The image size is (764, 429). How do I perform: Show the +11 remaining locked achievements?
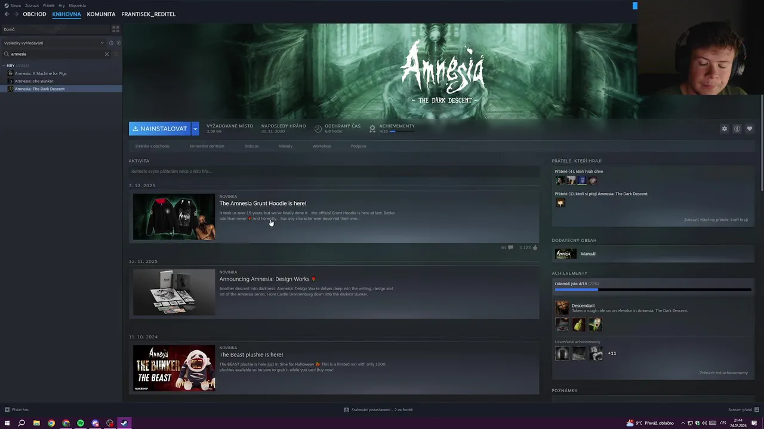tap(612, 353)
